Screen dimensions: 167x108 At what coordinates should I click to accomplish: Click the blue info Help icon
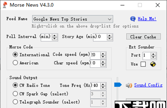pyautogui.click(x=133, y=19)
